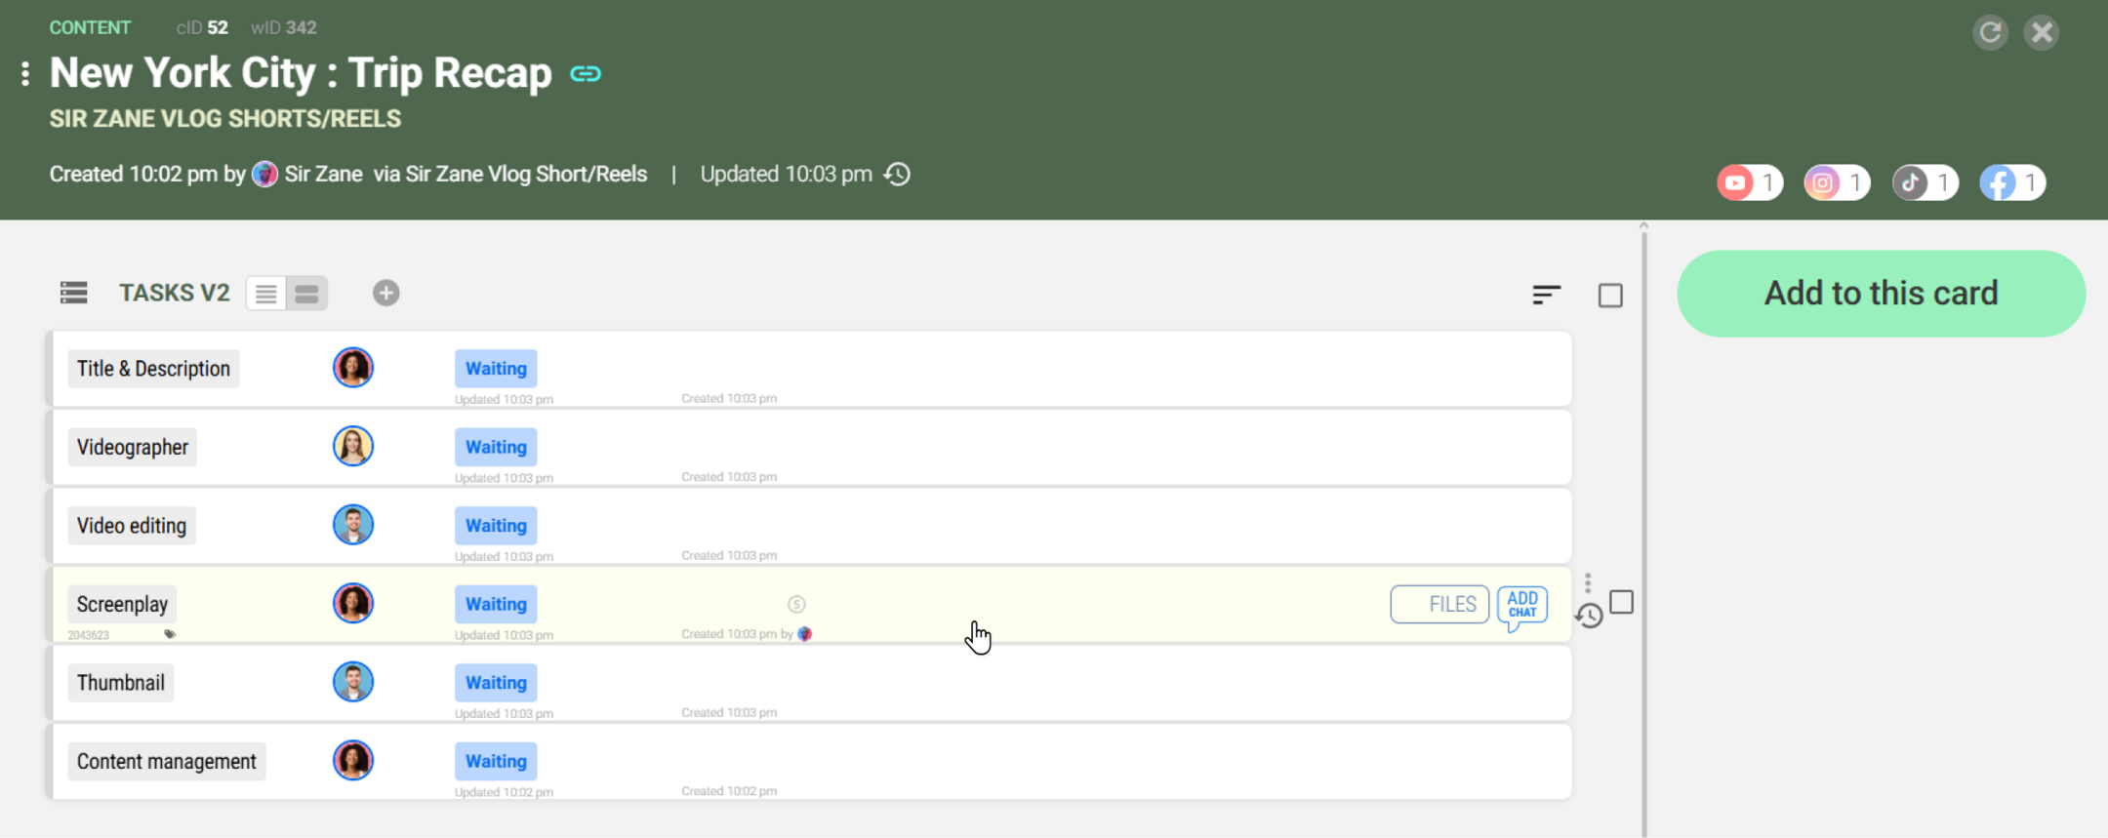Open the Tasks V2 section menu
Image resolution: width=2108 pixels, height=838 pixels.
(x=73, y=293)
